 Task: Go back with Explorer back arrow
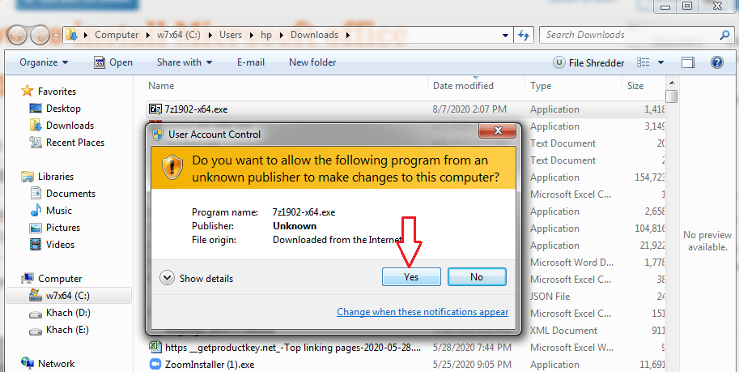(x=18, y=35)
